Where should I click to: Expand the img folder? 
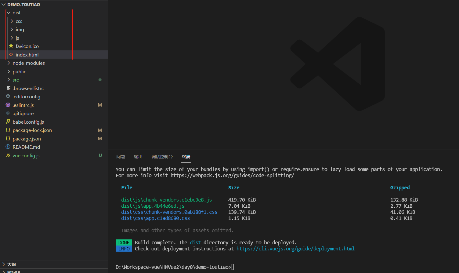click(12, 30)
